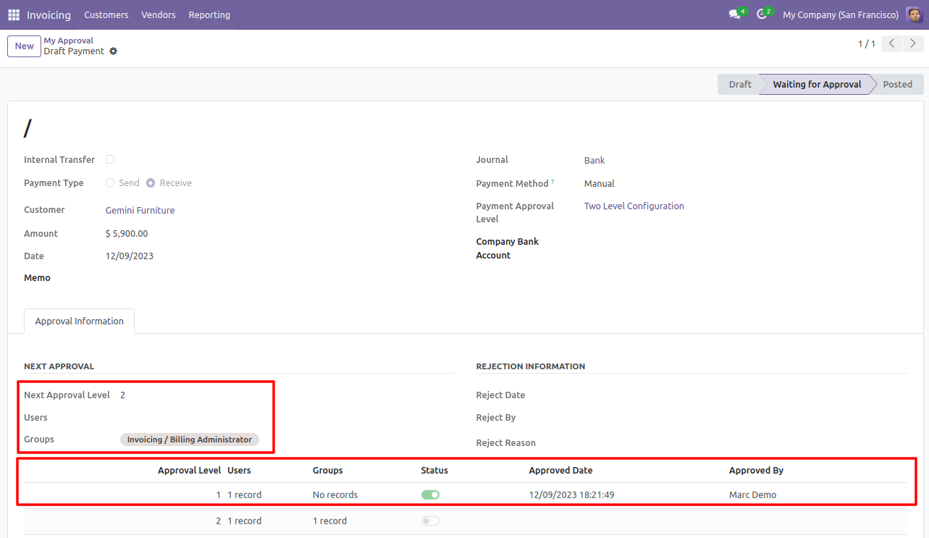Open the Vendors menu
The height and width of the screenshot is (538, 929).
[x=158, y=14]
